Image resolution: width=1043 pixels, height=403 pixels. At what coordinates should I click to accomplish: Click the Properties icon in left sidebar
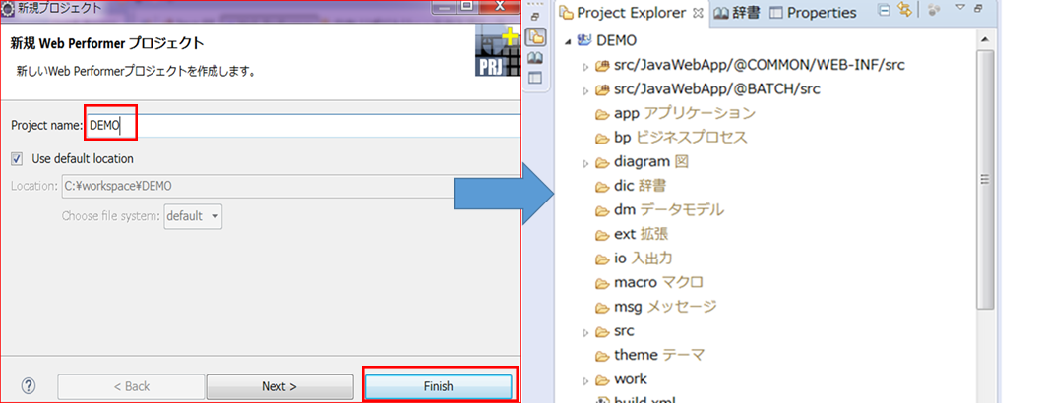(535, 78)
